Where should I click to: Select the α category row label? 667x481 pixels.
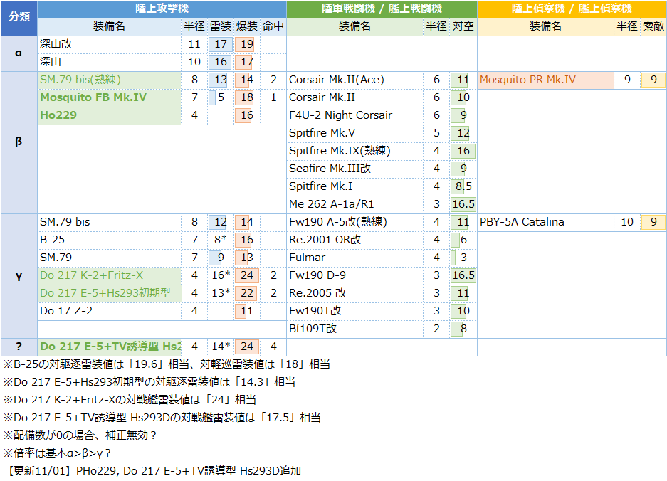(19, 53)
